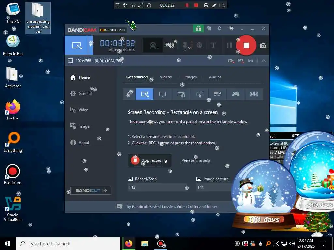This screenshot has width=334, height=250.
Task: Select the Fullscreen monitor recording mode
Action: tap(163, 94)
